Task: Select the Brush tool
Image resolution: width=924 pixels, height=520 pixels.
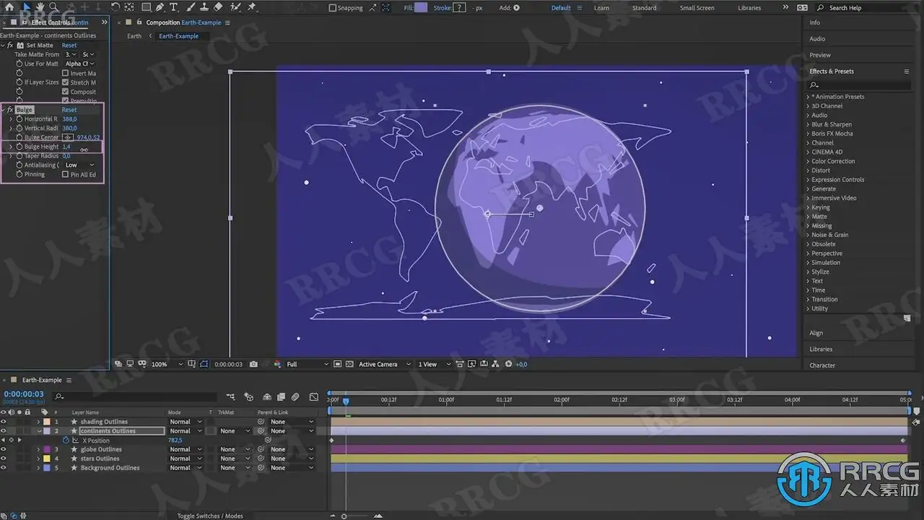Action: pyautogui.click(x=191, y=7)
